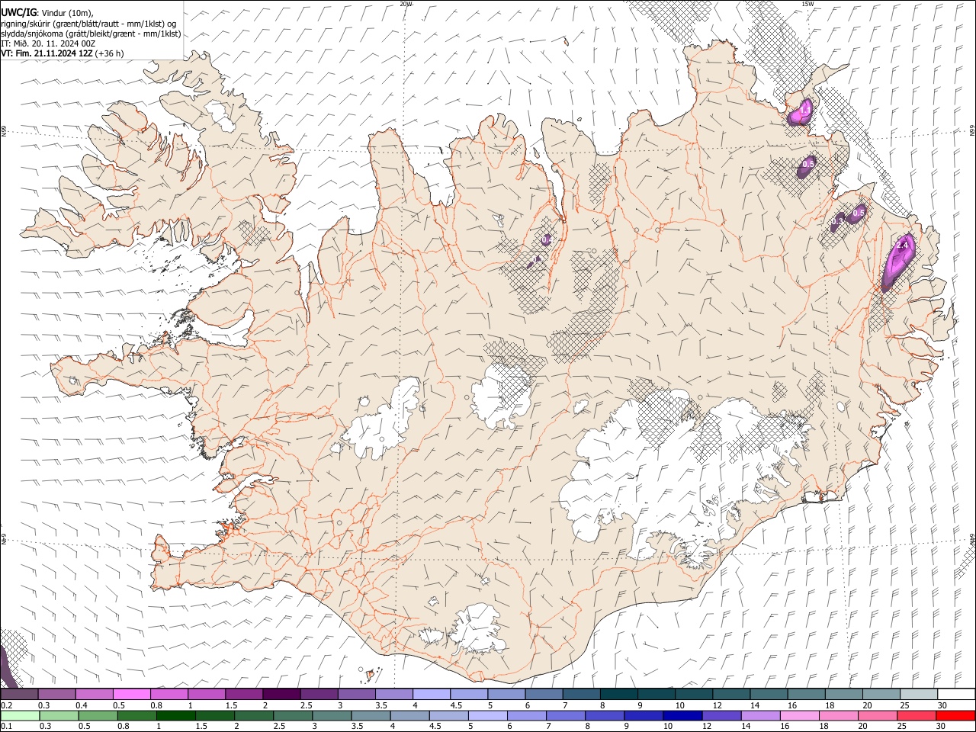Pick the navy blue 10 swatch in rain legend
The width and height of the screenshot is (976, 732).
click(x=682, y=715)
